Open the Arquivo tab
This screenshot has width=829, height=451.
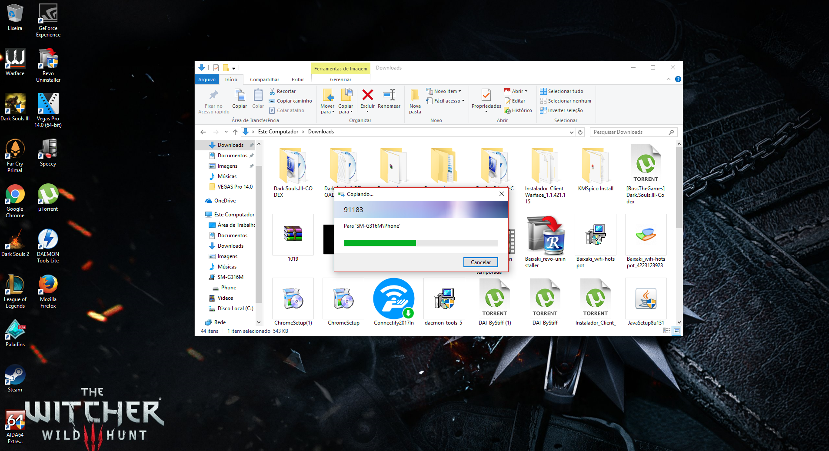[x=207, y=80]
